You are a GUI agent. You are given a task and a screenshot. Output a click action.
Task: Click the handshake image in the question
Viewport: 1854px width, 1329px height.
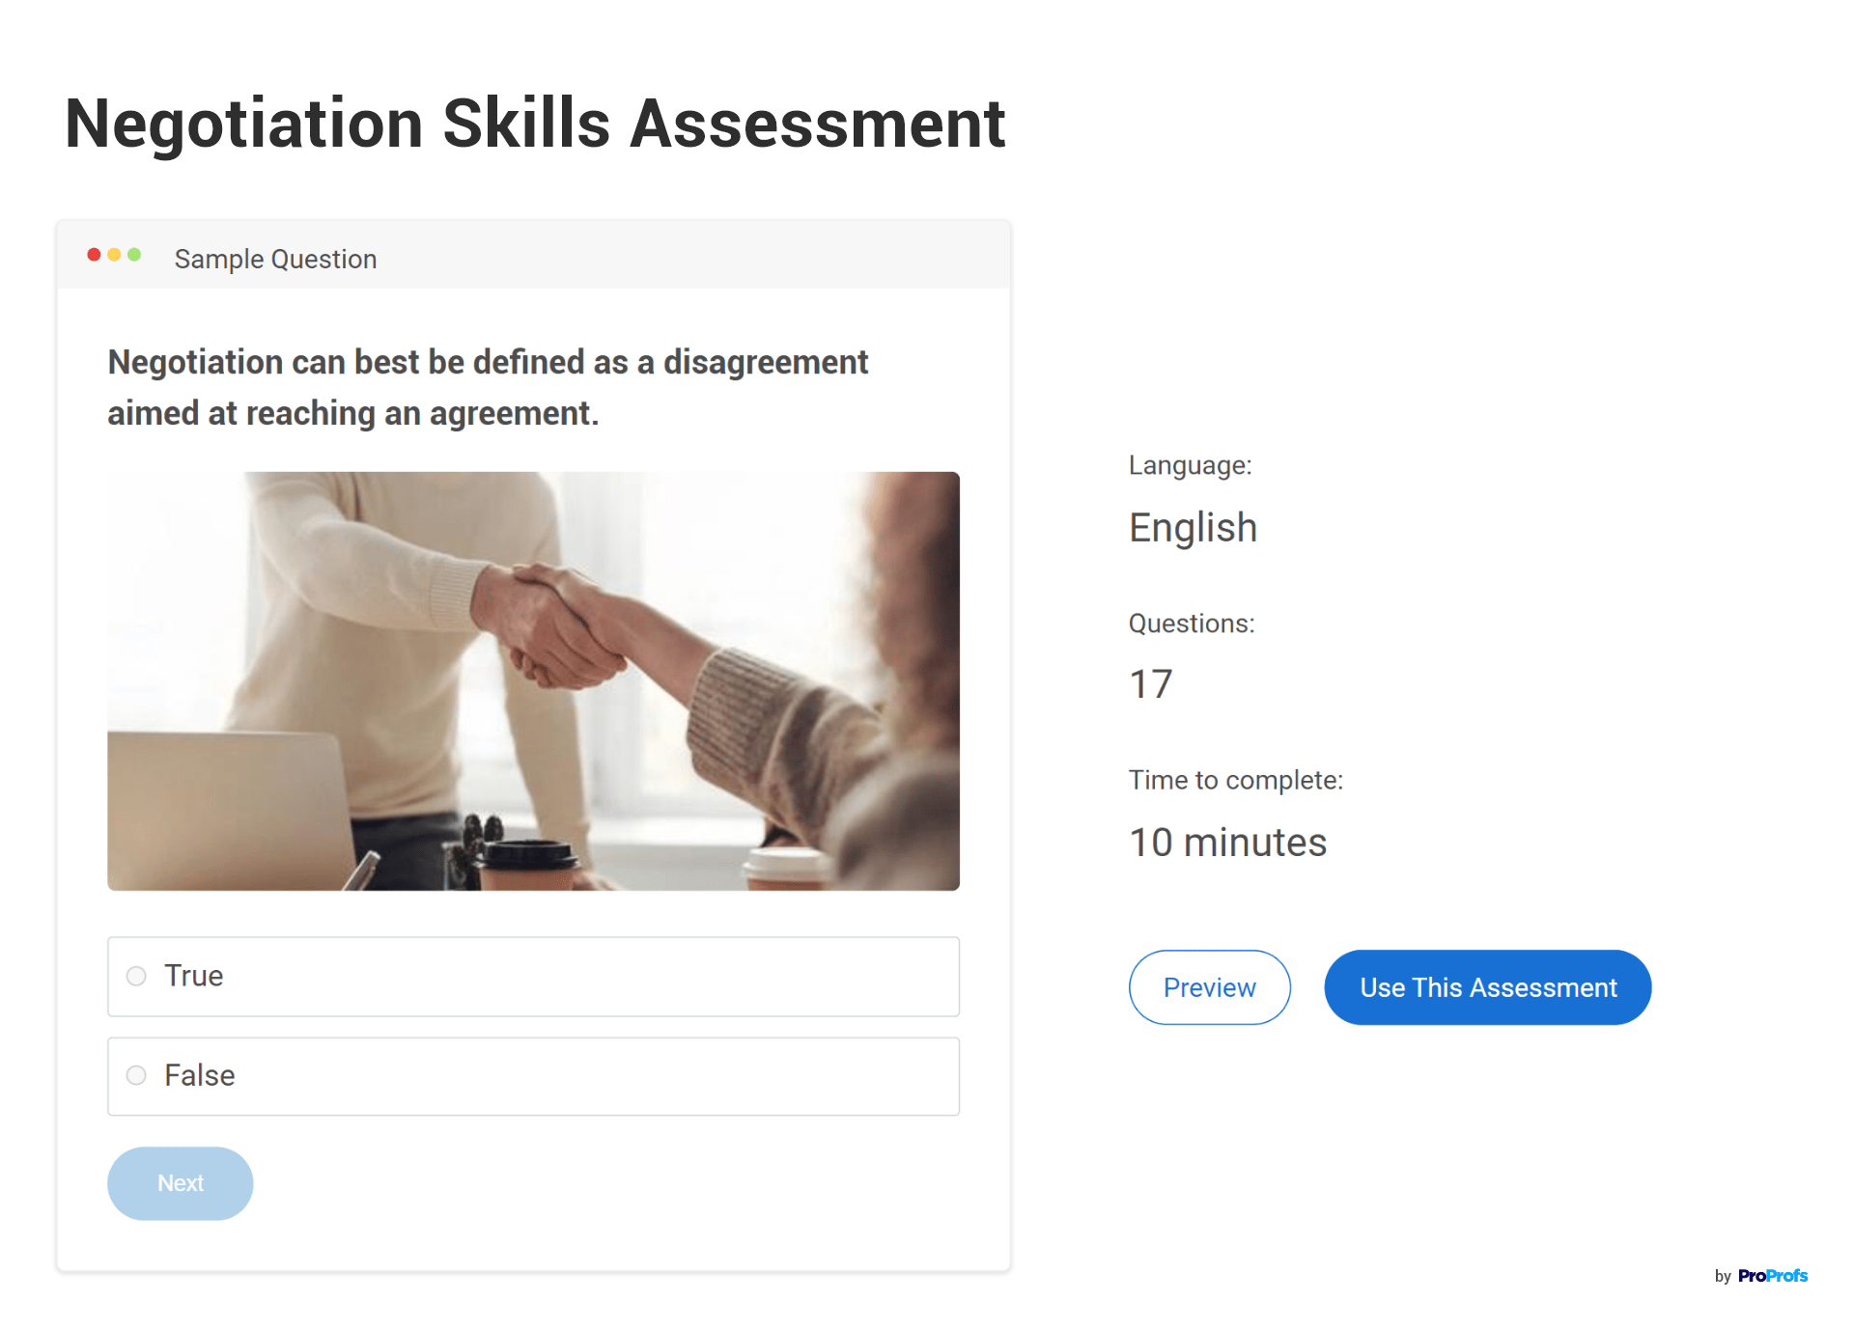tap(533, 678)
